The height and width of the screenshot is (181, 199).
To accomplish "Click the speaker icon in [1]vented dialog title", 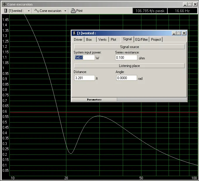I will coord(75,33).
